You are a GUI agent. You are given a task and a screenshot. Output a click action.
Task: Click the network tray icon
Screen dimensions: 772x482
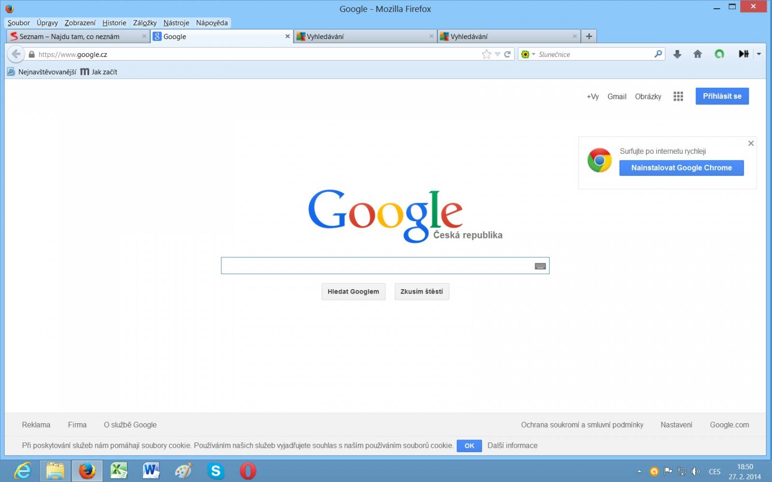point(682,471)
